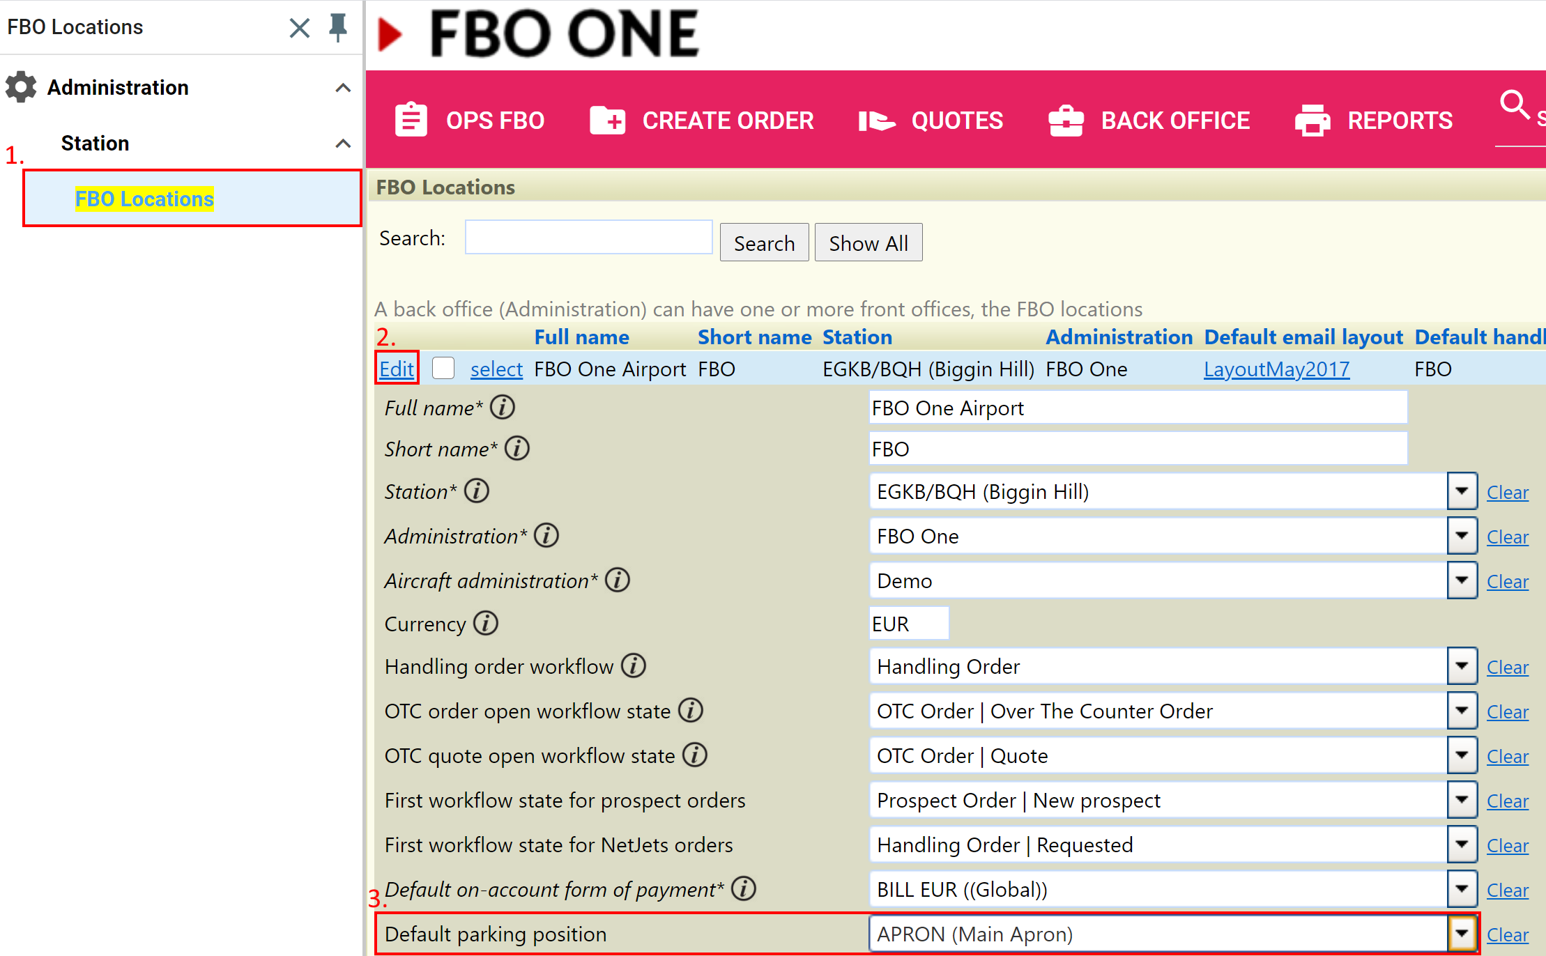Screen dimensions: 1546x956
Task: Show info for the Administration field
Action: [x=546, y=535]
